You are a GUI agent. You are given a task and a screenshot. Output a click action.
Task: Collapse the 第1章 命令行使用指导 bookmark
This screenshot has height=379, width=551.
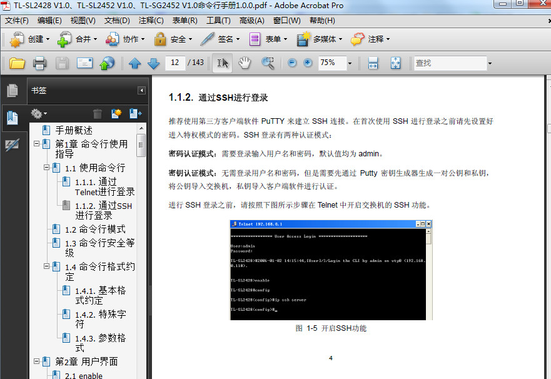coord(36,144)
